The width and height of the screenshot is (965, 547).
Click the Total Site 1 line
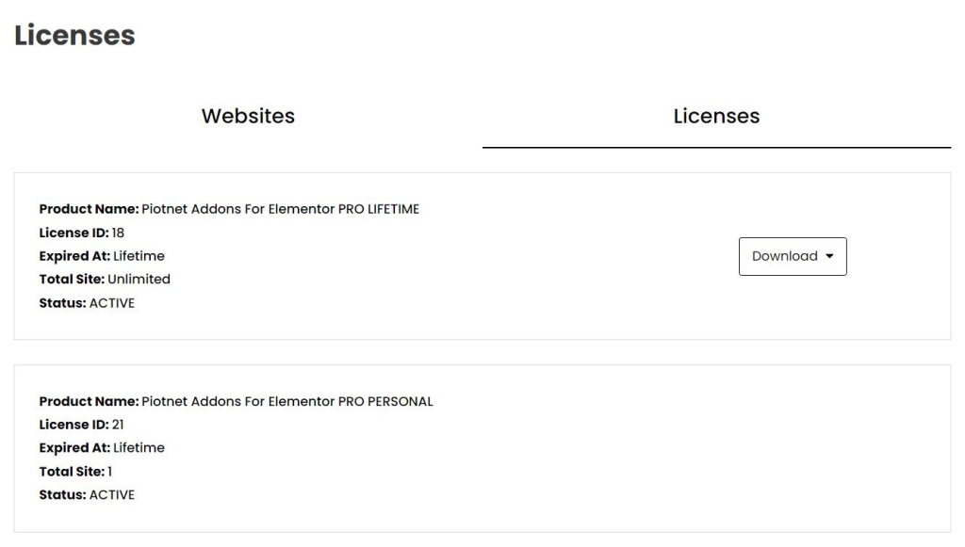point(75,472)
